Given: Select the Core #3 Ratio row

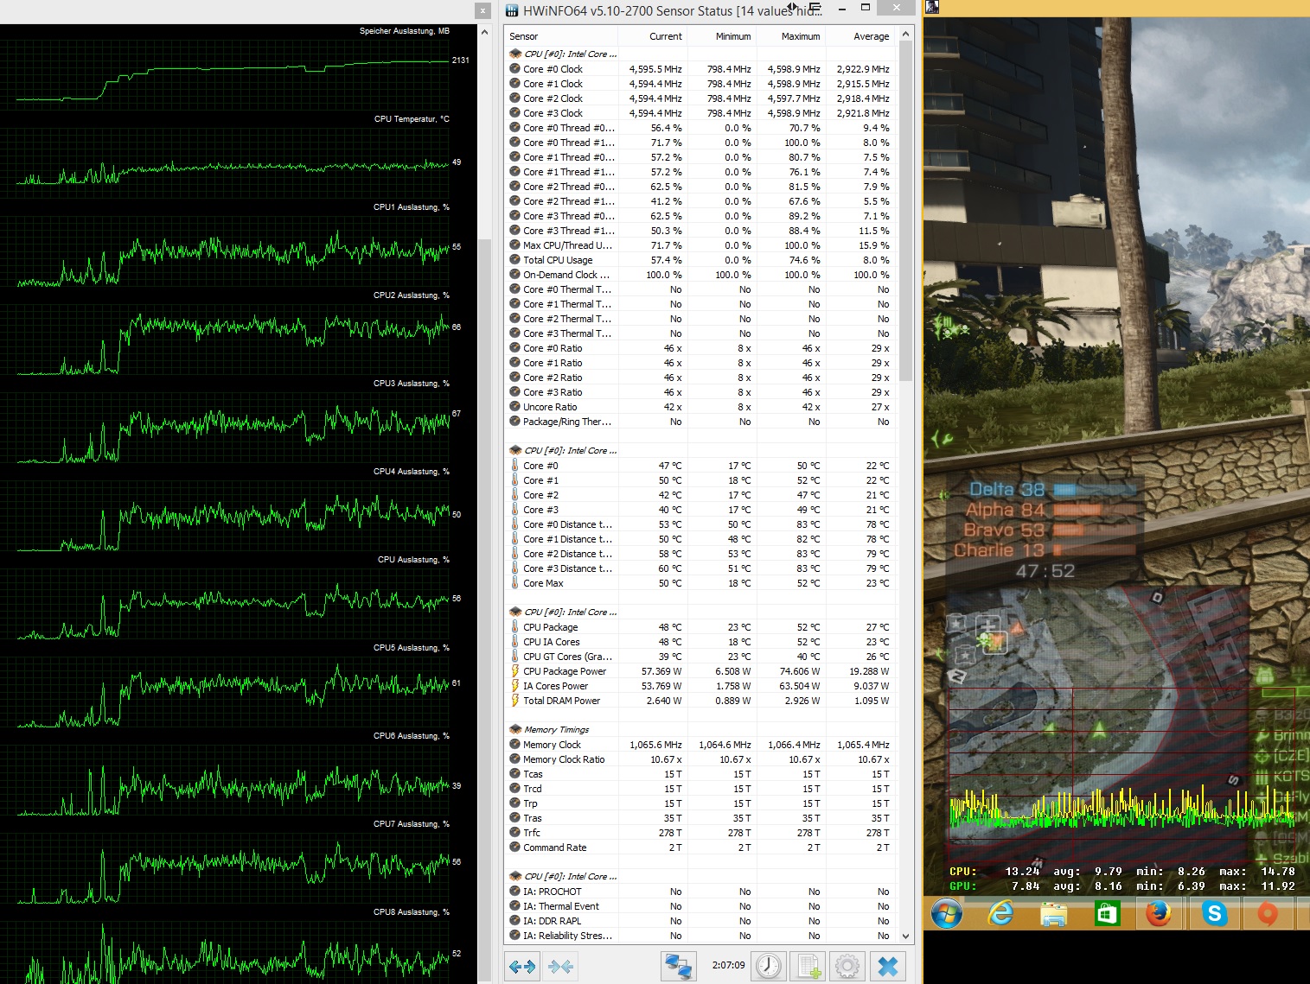Looking at the screenshot, I should click(x=700, y=392).
